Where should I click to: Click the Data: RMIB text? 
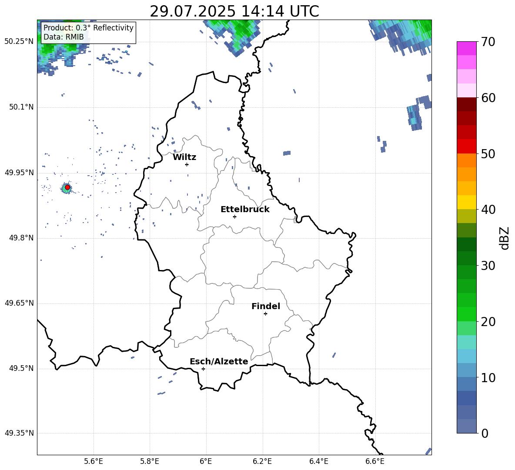pos(64,37)
